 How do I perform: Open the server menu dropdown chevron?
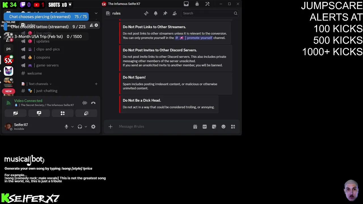point(96,13)
